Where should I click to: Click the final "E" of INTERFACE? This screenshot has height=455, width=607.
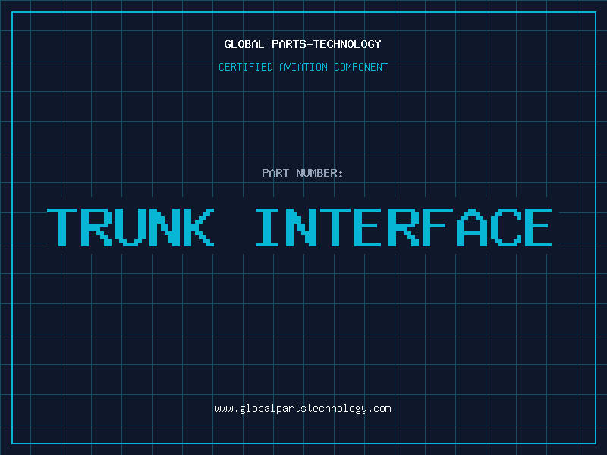pos(538,227)
